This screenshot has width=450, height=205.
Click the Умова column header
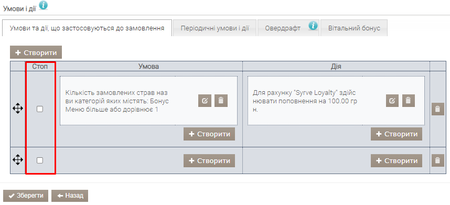point(149,67)
